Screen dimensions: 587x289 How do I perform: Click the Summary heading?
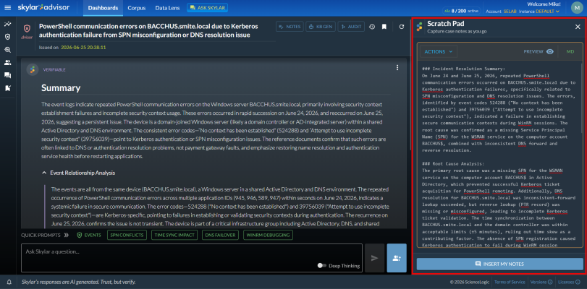(x=61, y=88)
